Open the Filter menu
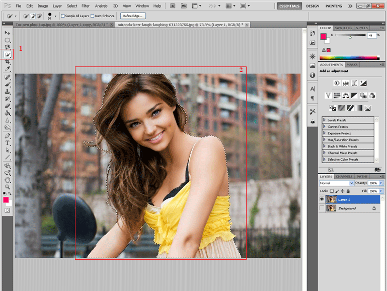Screen dimensions: 387x291 click(x=86, y=6)
